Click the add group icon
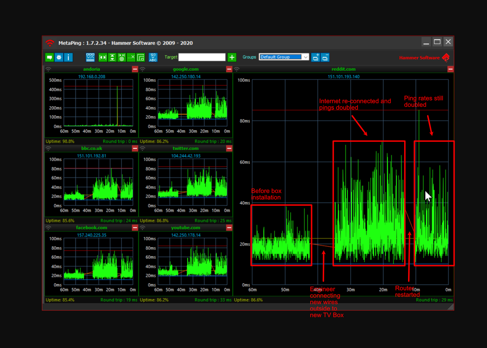 (x=315, y=58)
